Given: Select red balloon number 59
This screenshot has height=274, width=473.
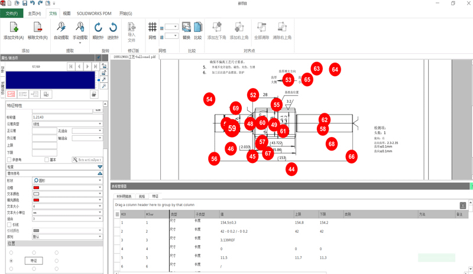Looking at the screenshot, I should click(x=232, y=128).
